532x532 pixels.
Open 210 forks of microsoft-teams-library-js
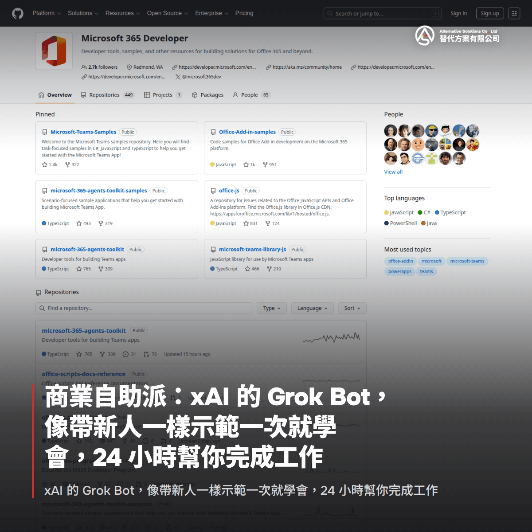(x=274, y=269)
